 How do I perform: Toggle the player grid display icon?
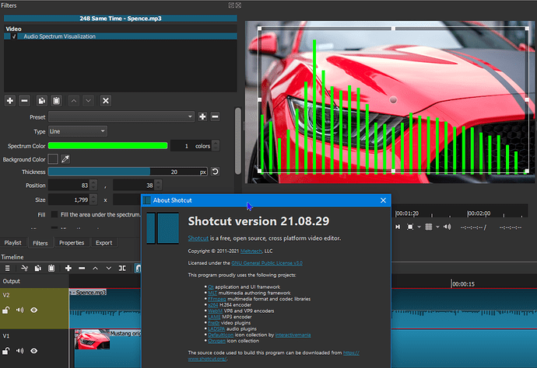(x=429, y=227)
